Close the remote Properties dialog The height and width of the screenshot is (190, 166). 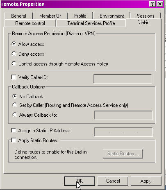coord(160,4)
